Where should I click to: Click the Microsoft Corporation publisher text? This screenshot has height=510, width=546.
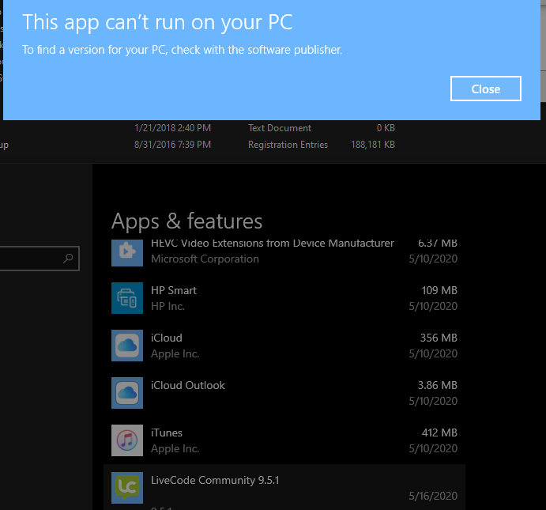point(205,259)
